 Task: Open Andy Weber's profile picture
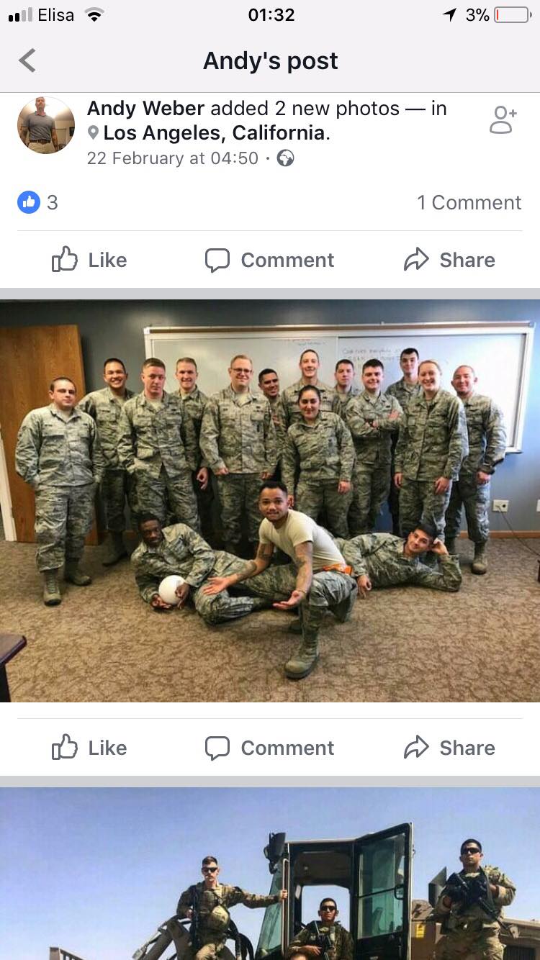[46, 125]
